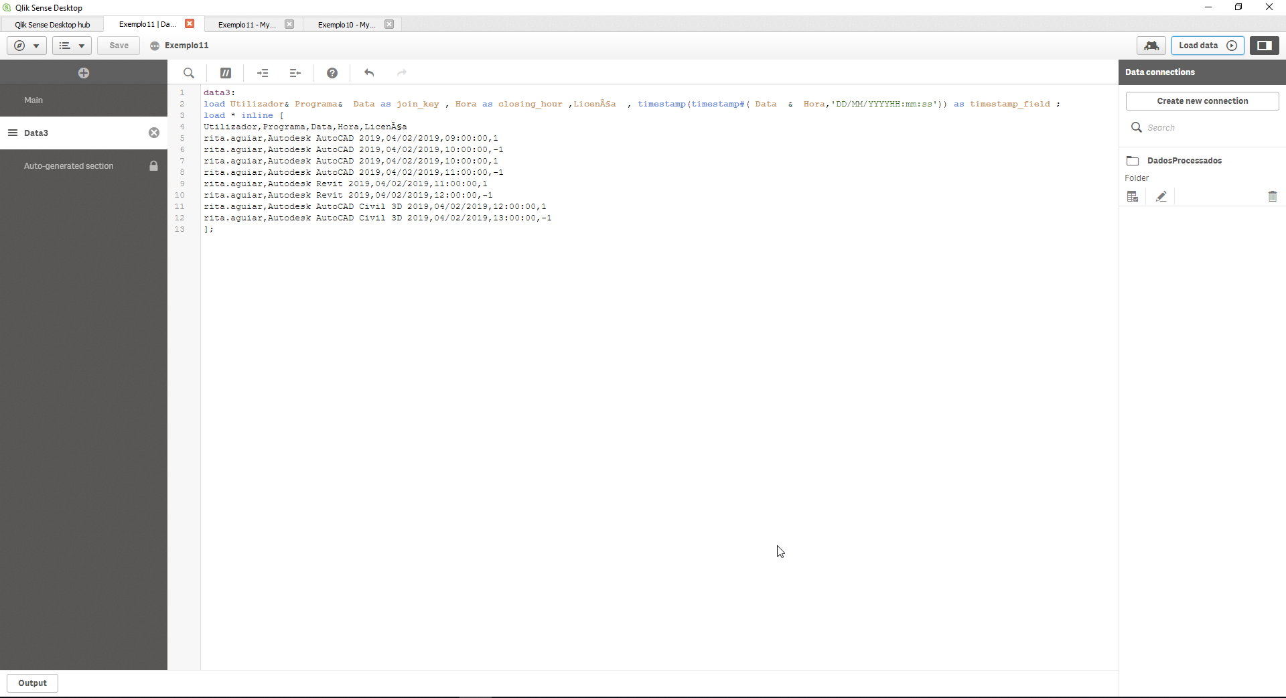Indent the selected script lines
The height and width of the screenshot is (698, 1286).
pyautogui.click(x=263, y=73)
